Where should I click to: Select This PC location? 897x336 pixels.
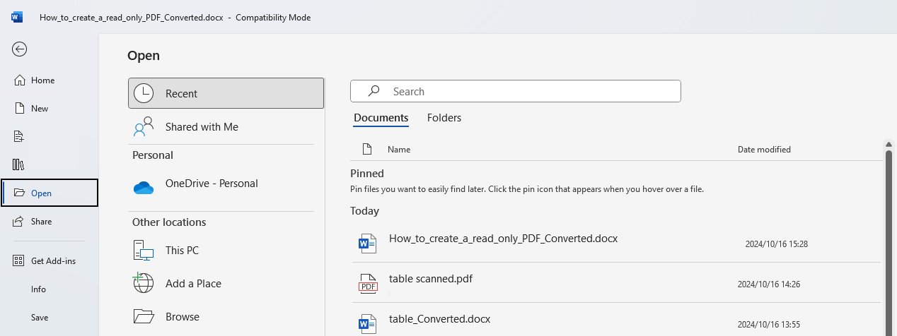tap(226, 251)
